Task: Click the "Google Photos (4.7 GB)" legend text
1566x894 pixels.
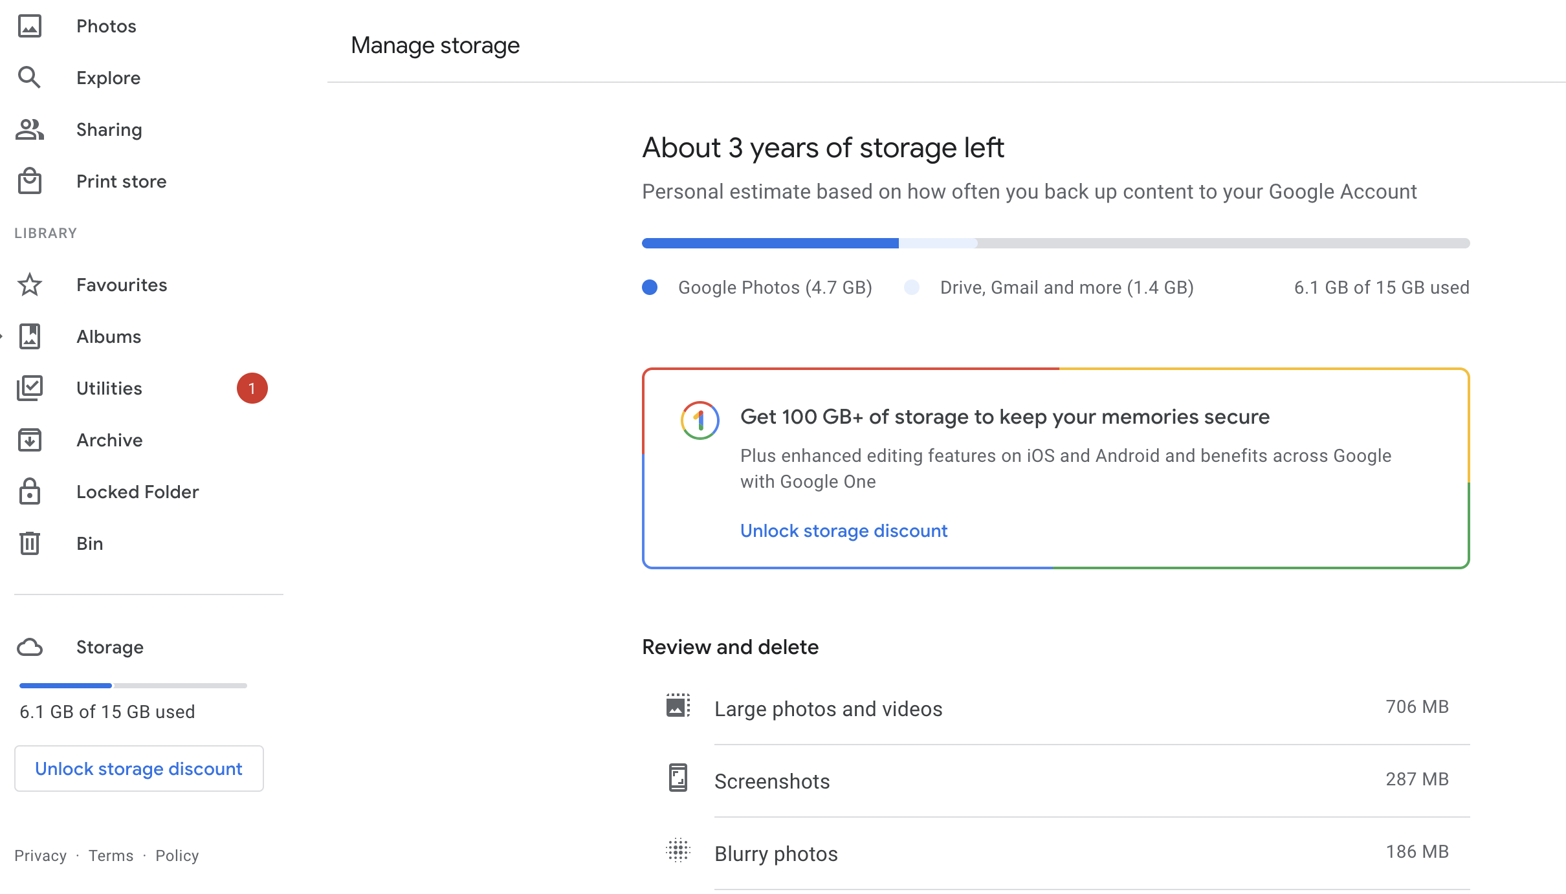Action: 775,287
